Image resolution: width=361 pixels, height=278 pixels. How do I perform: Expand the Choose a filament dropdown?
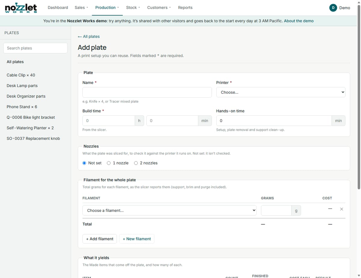(169, 210)
